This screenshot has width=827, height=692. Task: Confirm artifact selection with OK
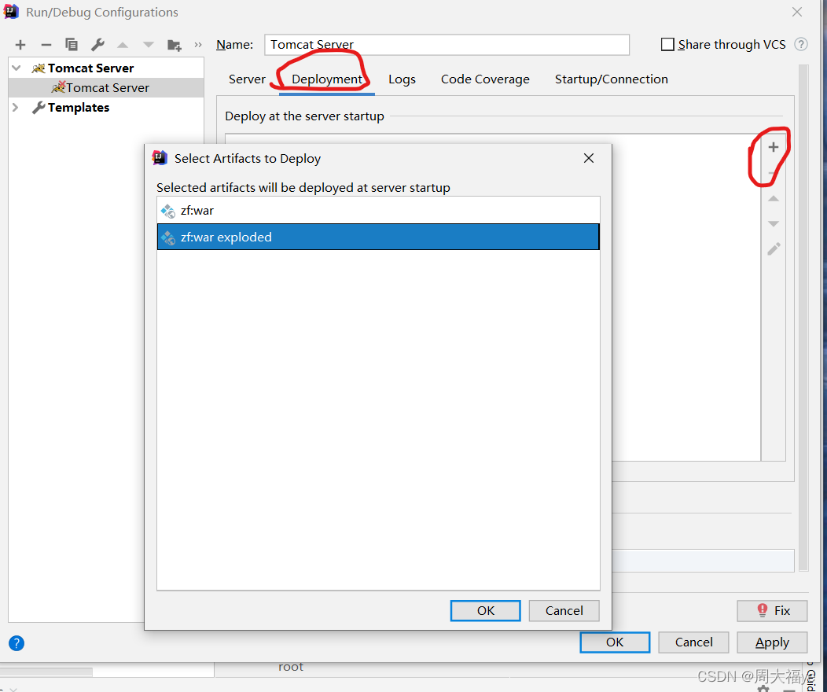click(485, 611)
